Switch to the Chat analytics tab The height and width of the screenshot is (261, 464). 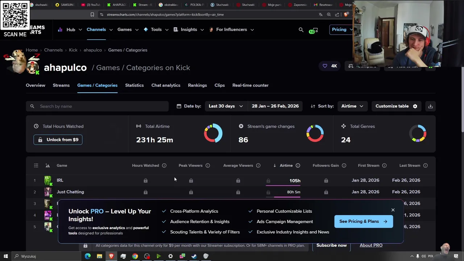(166, 85)
